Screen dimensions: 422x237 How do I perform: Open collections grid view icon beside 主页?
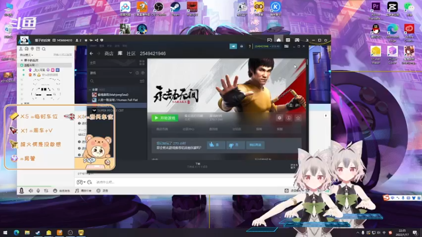click(x=142, y=63)
